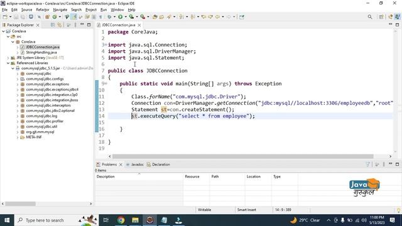Image resolution: width=402 pixels, height=226 pixels.
Task: Click the magnifier Quick Access search icon
Action: pyautogui.click(x=370, y=17)
